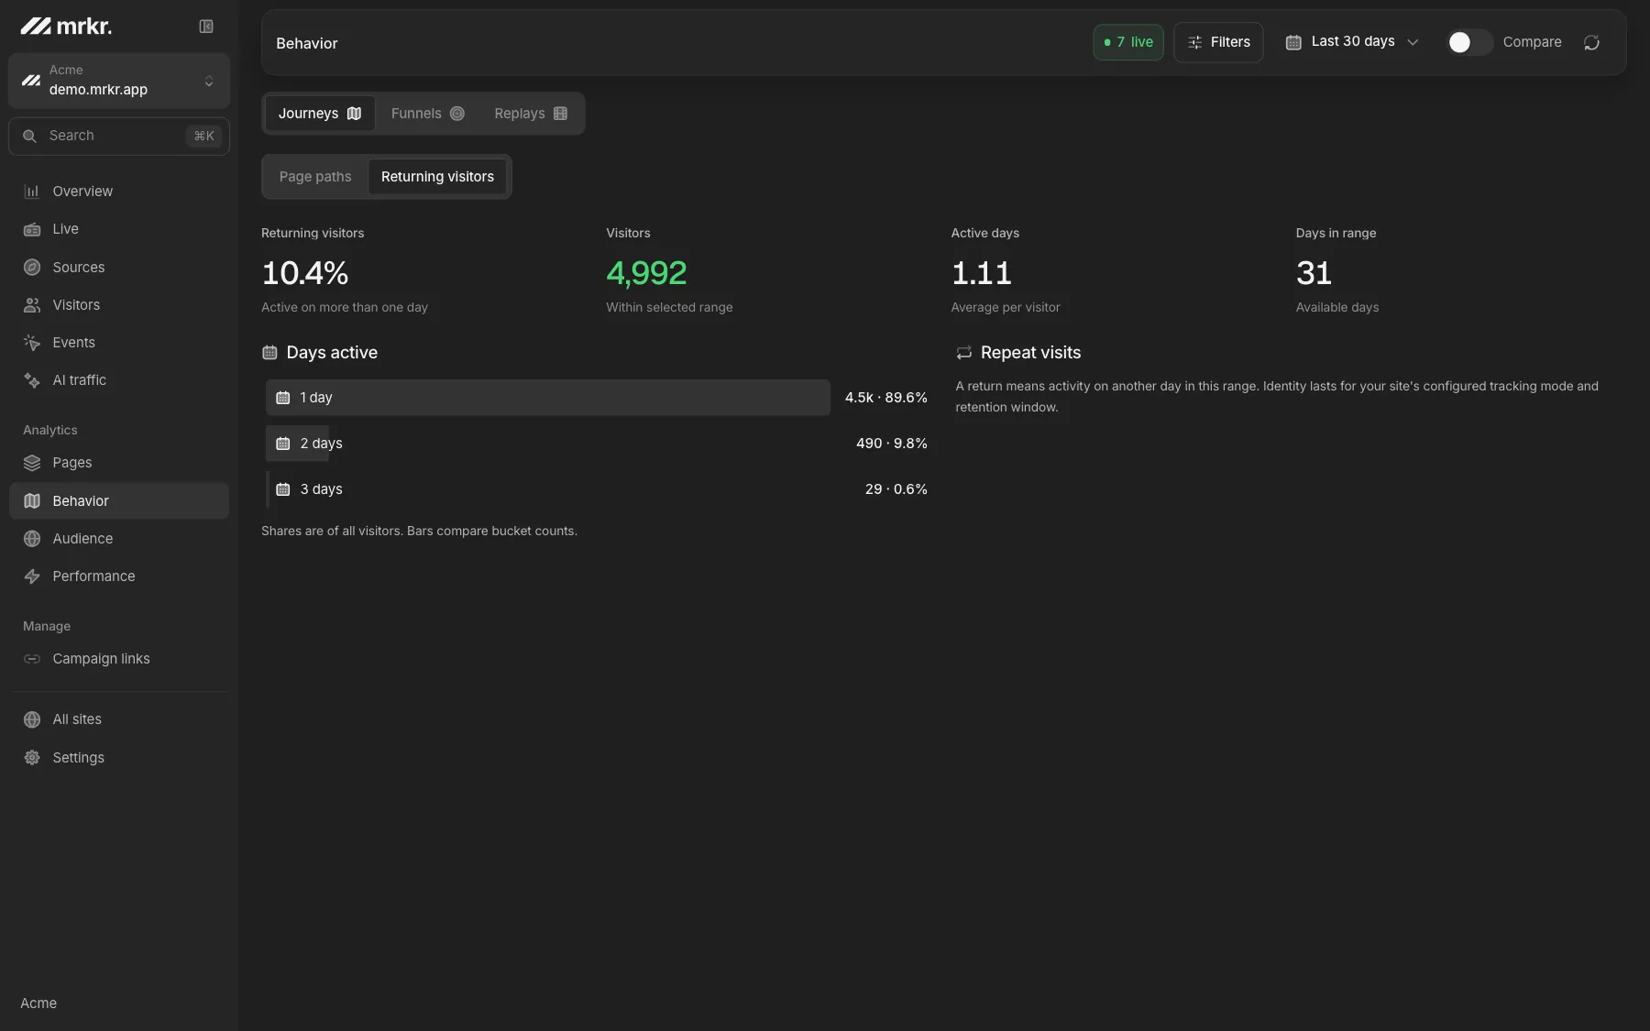Open Campaign links under Manage
1650x1031 pixels.
pos(119,659)
